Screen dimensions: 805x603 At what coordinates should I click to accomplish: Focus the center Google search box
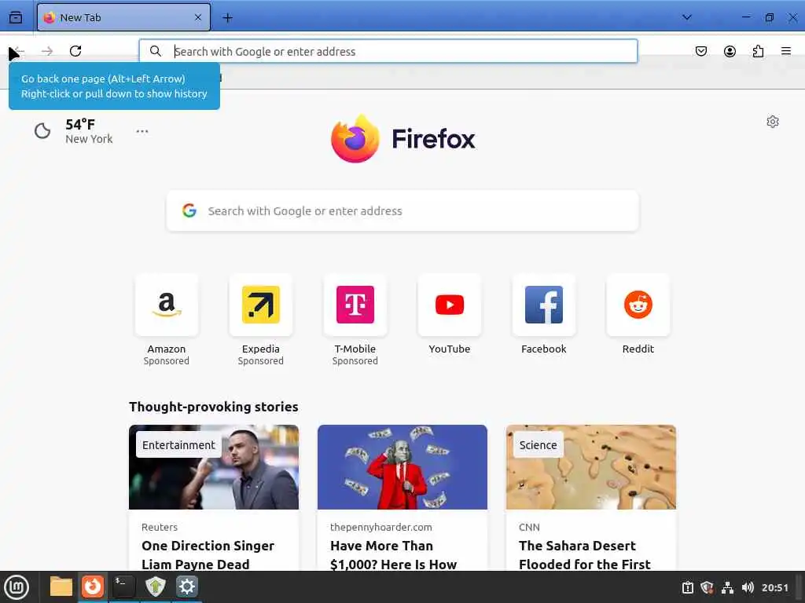[403, 210]
